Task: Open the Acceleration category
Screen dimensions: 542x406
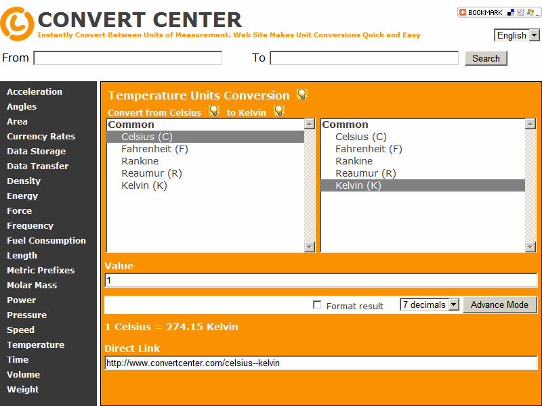Action: tap(35, 92)
